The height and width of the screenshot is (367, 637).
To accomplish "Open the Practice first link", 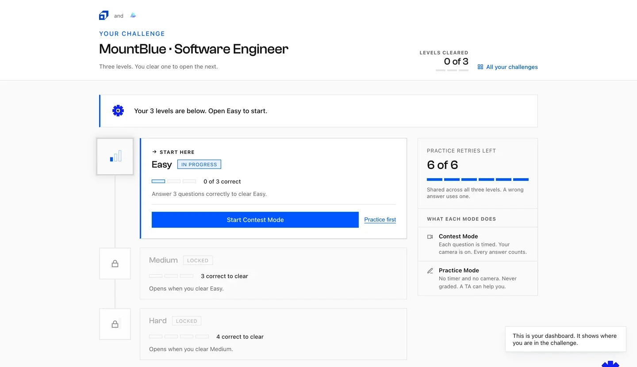I will pyautogui.click(x=380, y=220).
